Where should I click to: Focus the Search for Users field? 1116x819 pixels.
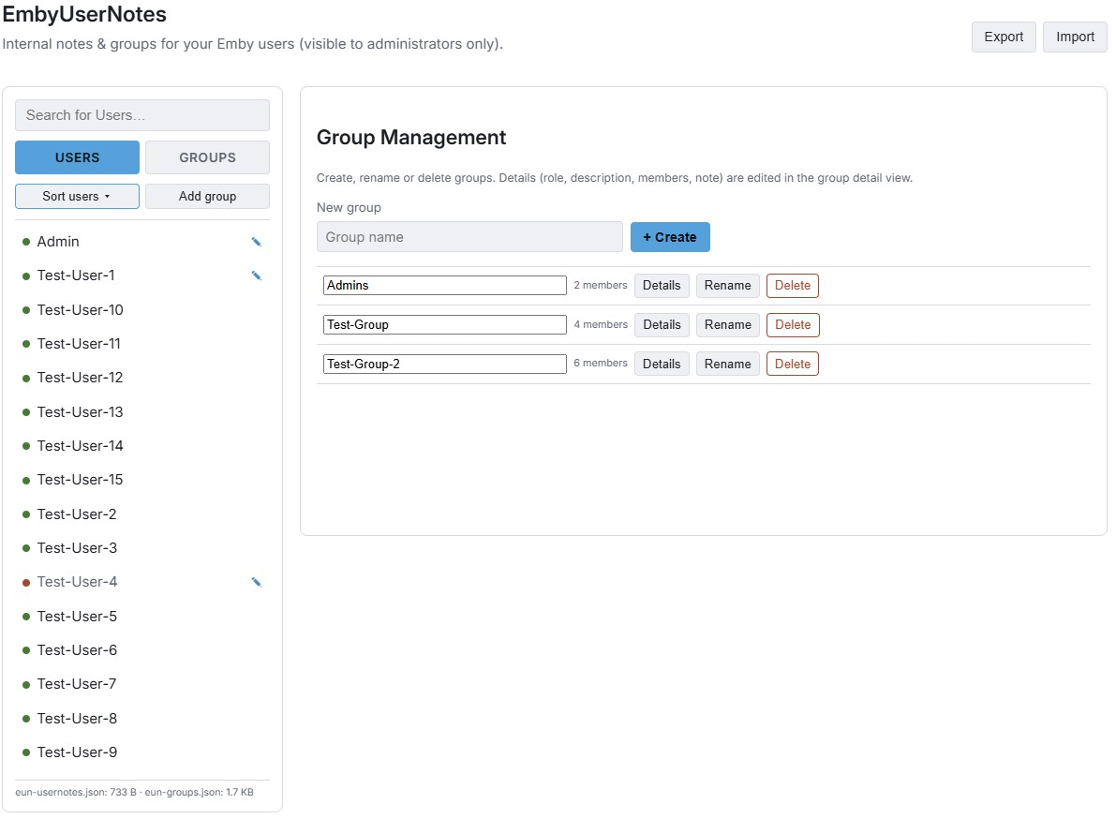pyautogui.click(x=142, y=115)
